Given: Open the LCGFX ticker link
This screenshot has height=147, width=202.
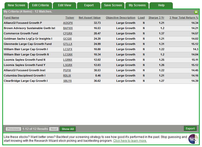Looking at the screenshot, I should pos(68,49).
